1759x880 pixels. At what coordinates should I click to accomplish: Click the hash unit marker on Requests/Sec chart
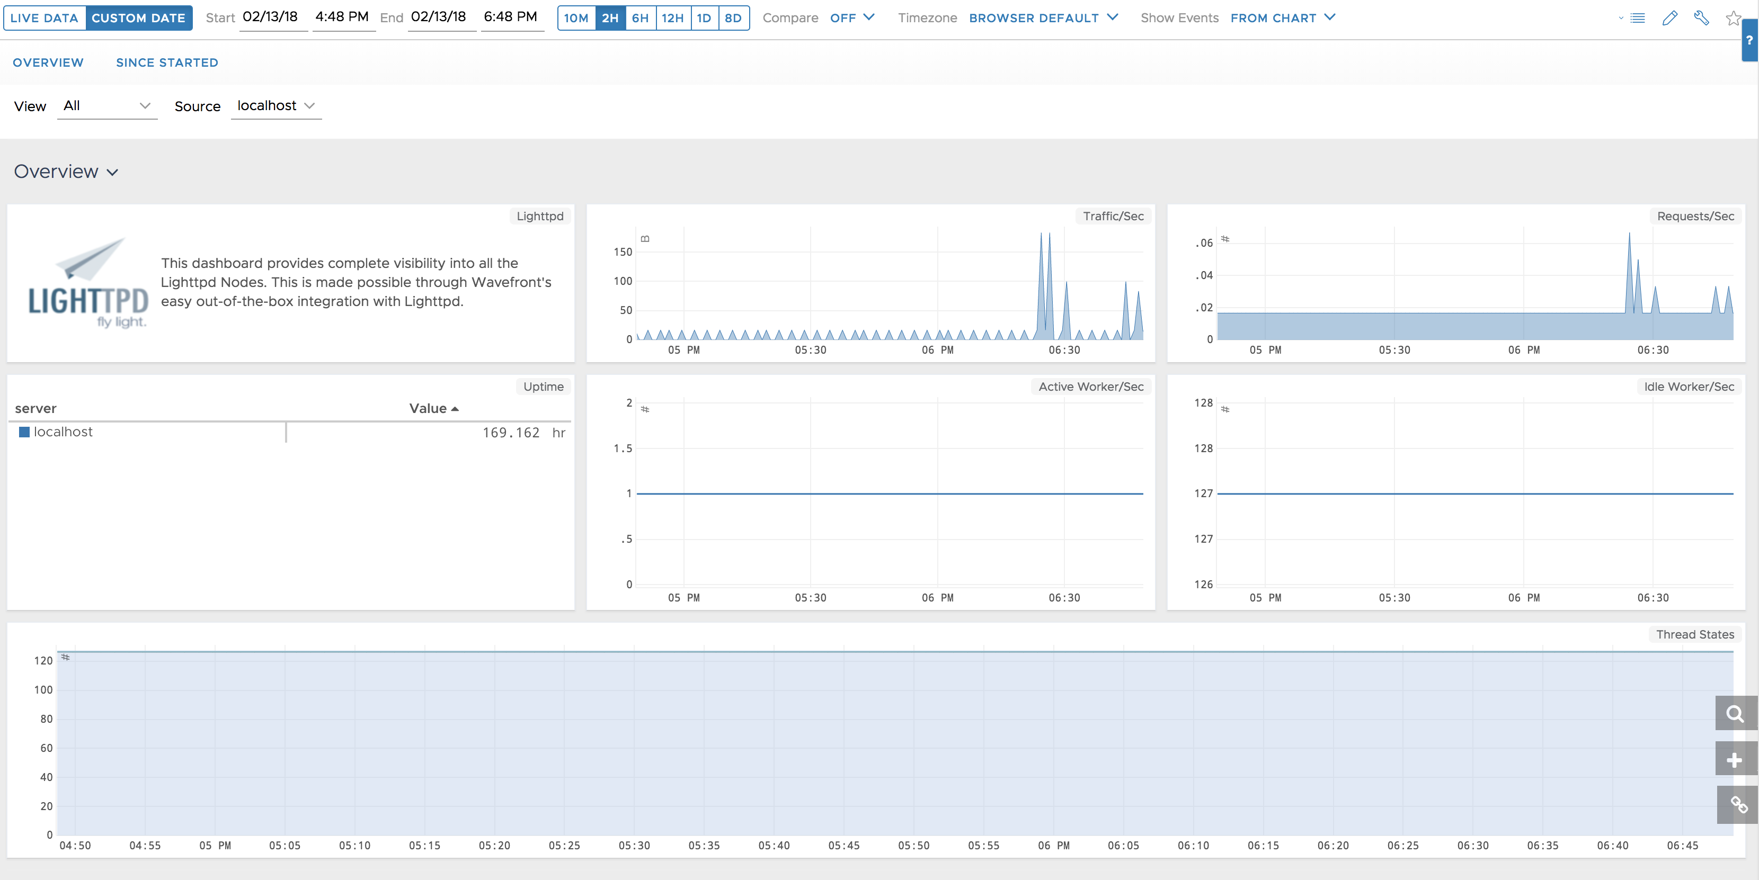coord(1225,239)
